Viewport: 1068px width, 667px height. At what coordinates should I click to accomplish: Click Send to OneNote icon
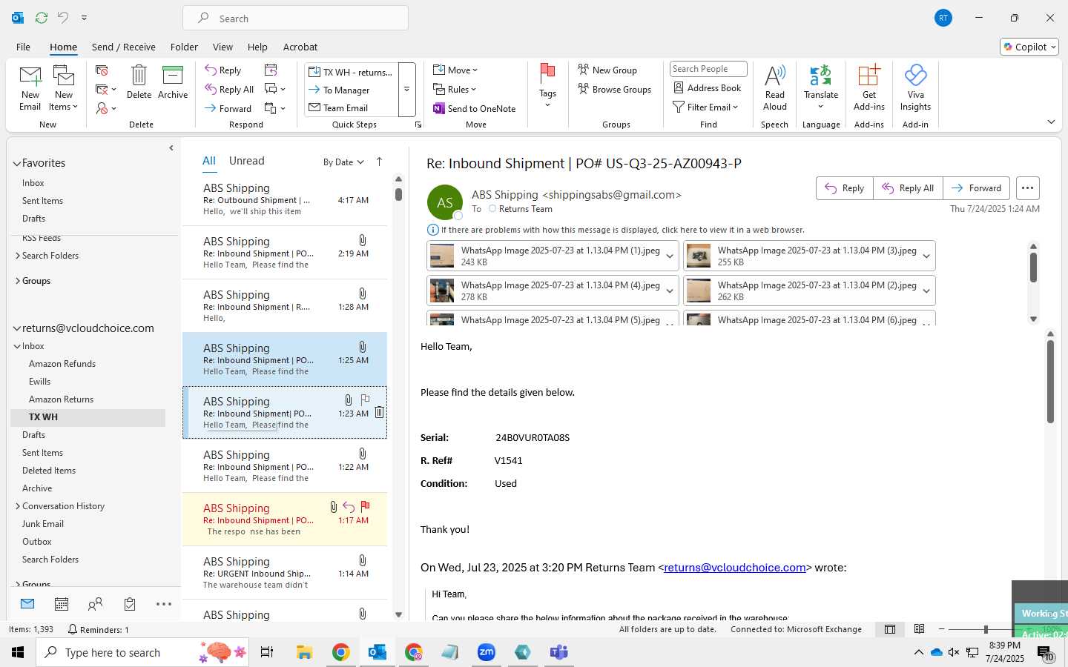(x=439, y=108)
